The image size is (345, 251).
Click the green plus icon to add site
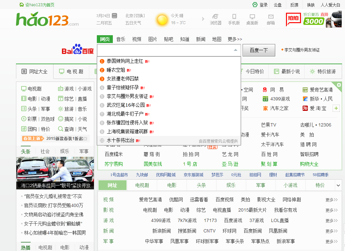pos(336,108)
